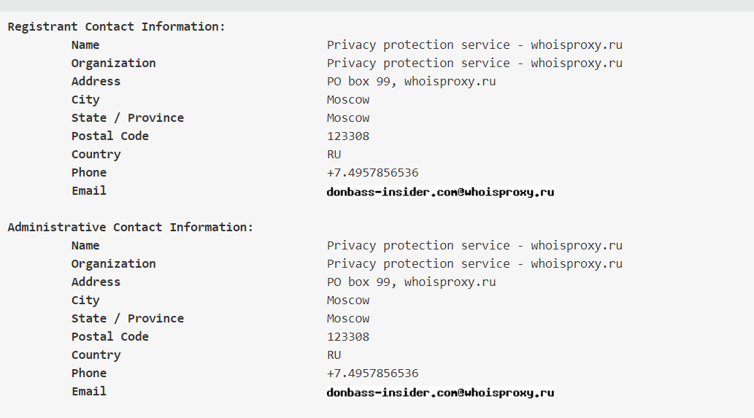Click the registrant City value Moscow
This screenshot has height=418, width=754.
tap(348, 100)
